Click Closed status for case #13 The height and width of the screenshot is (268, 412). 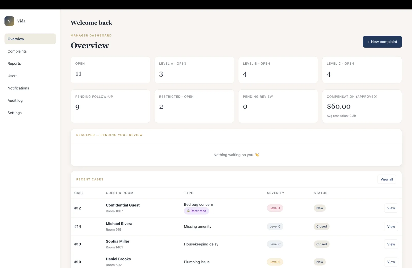point(321,244)
